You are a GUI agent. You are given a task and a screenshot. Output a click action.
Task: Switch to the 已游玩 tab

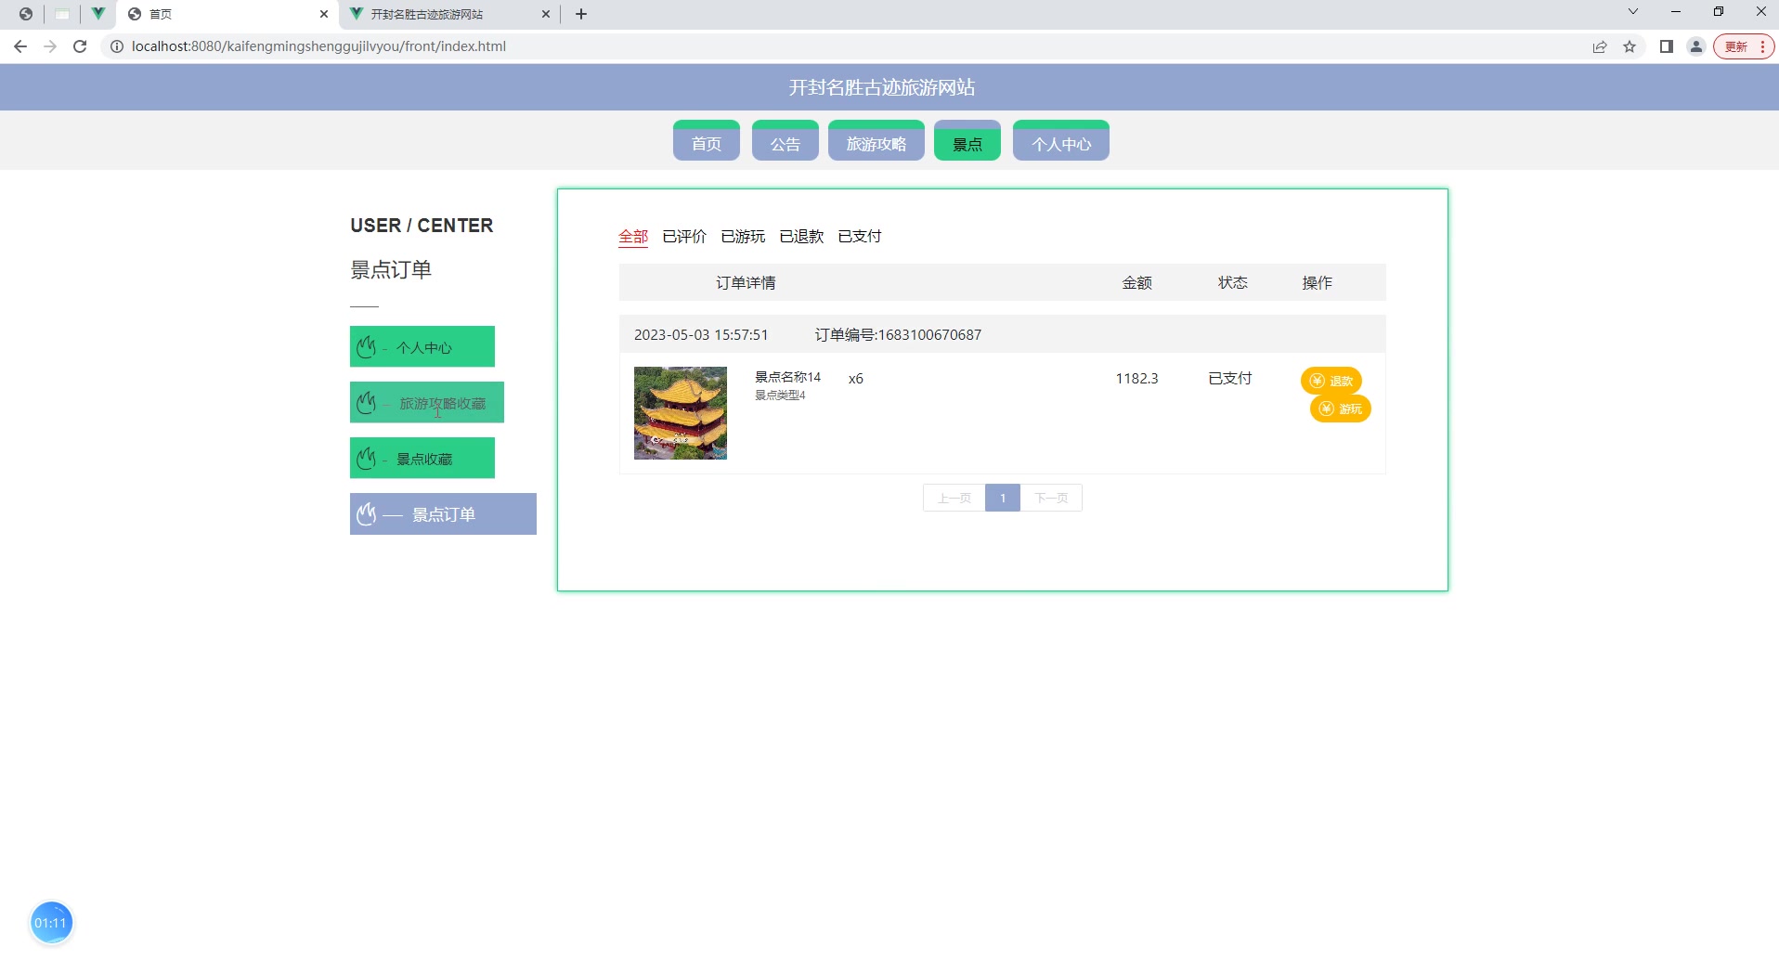(743, 237)
